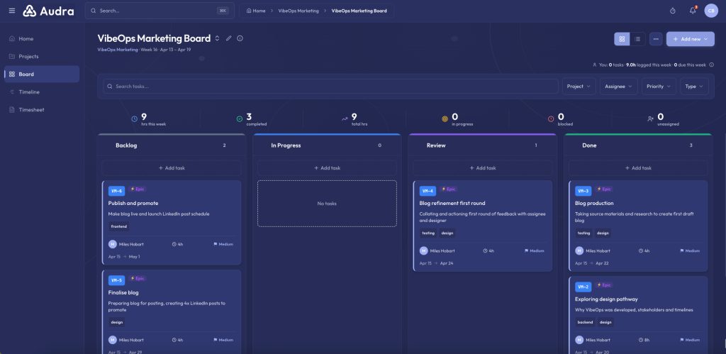The image size is (726, 354).
Task: Click the testing tag on Blog refinement card
Action: pos(428,233)
